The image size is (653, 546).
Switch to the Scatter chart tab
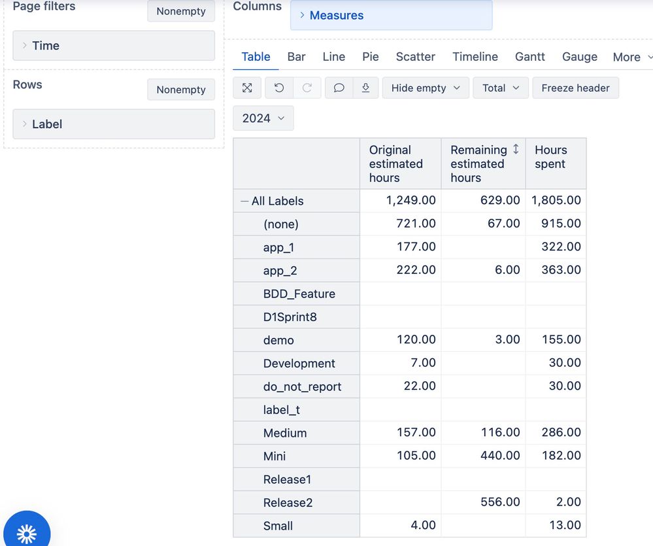tap(416, 57)
